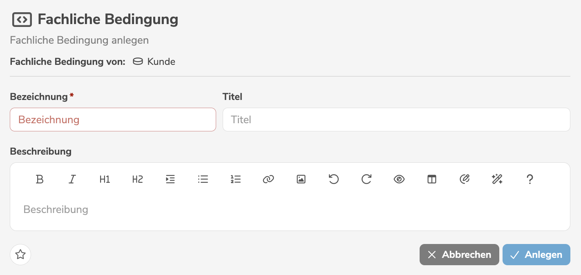The width and height of the screenshot is (581, 275).
Task: Mark as favorite with star button
Action: [x=20, y=255]
